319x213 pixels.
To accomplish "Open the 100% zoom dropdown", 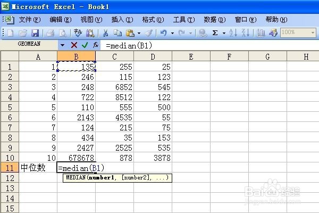I will point(313,32).
